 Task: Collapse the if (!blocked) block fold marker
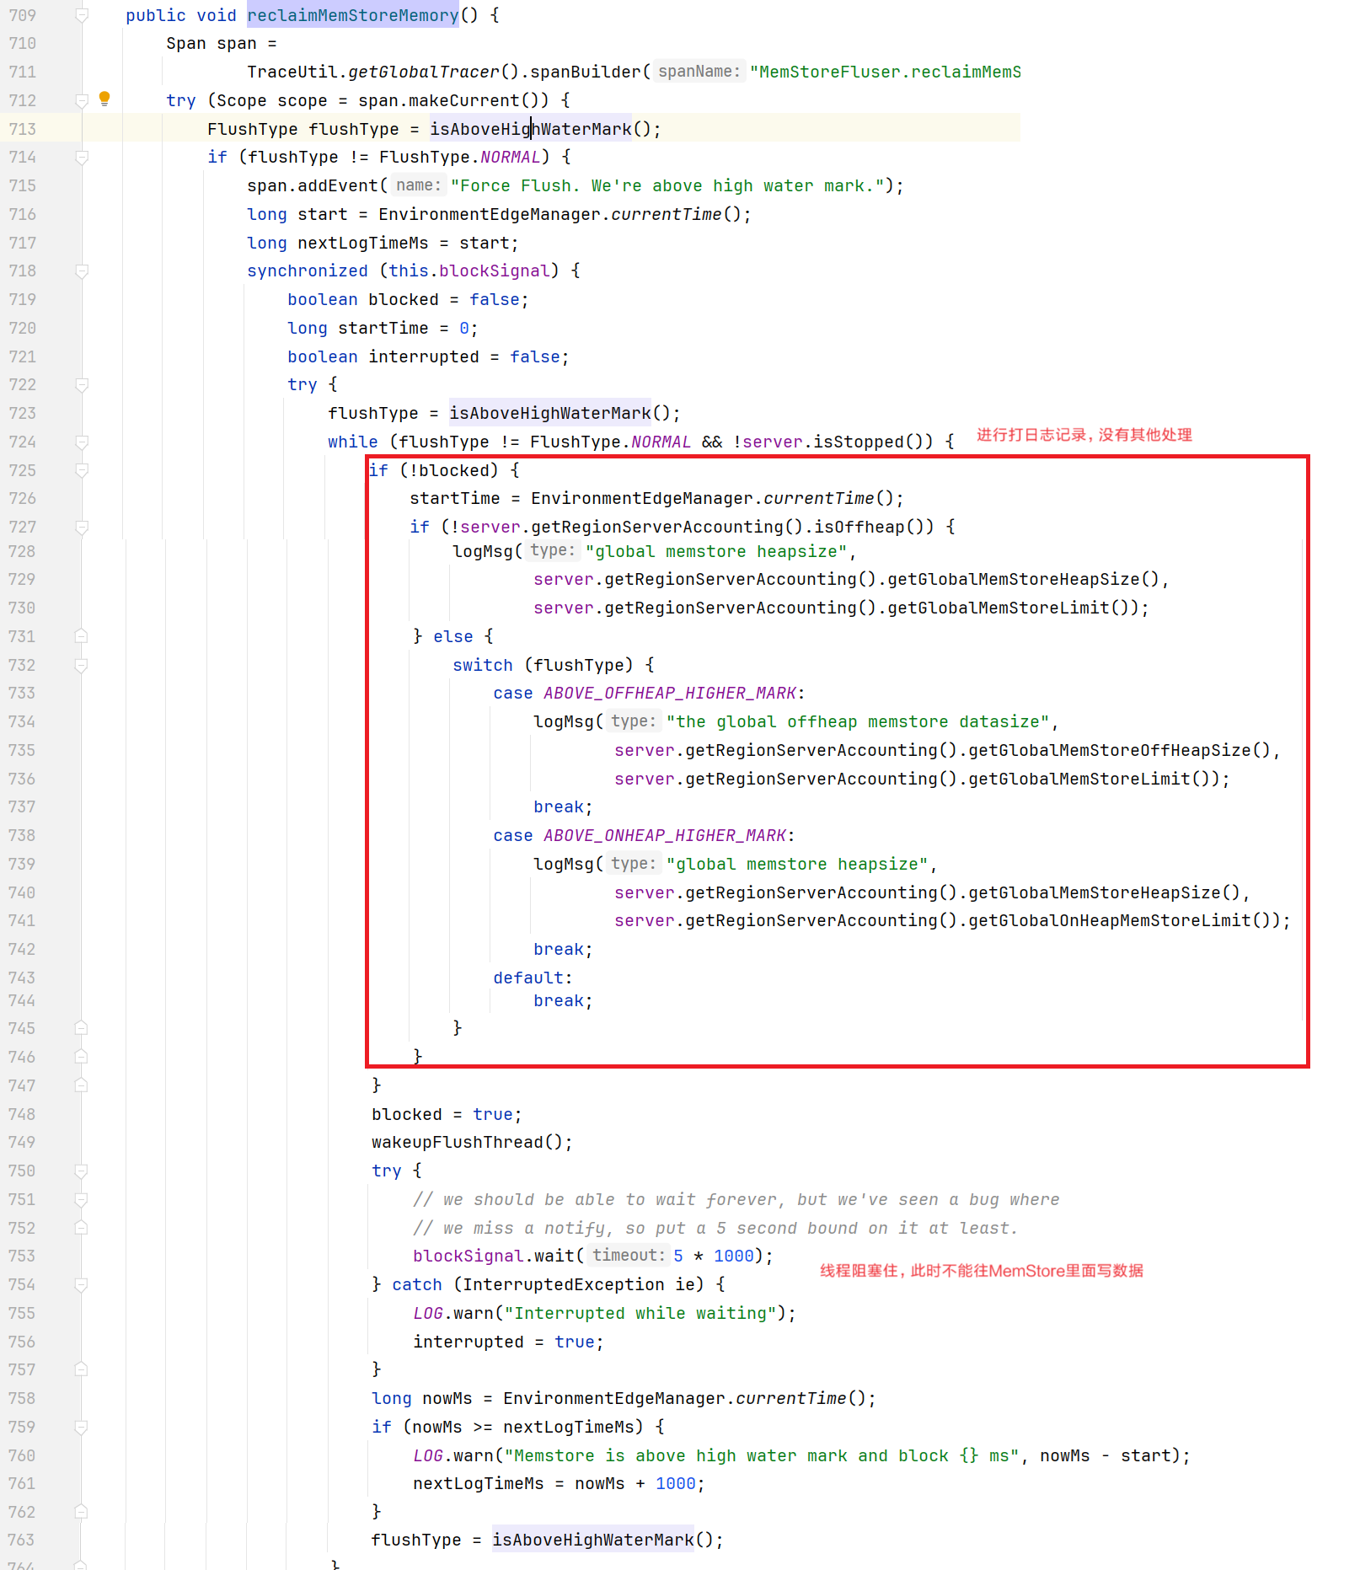(82, 471)
